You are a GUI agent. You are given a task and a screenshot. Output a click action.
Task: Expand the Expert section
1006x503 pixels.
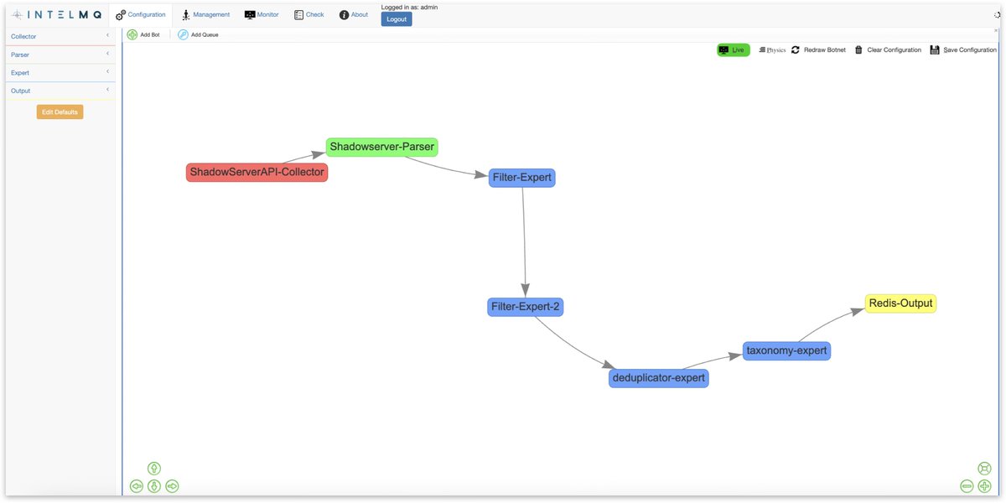point(60,73)
